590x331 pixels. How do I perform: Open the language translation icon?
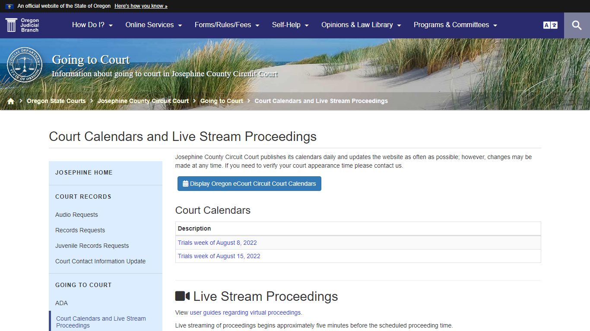tap(550, 25)
